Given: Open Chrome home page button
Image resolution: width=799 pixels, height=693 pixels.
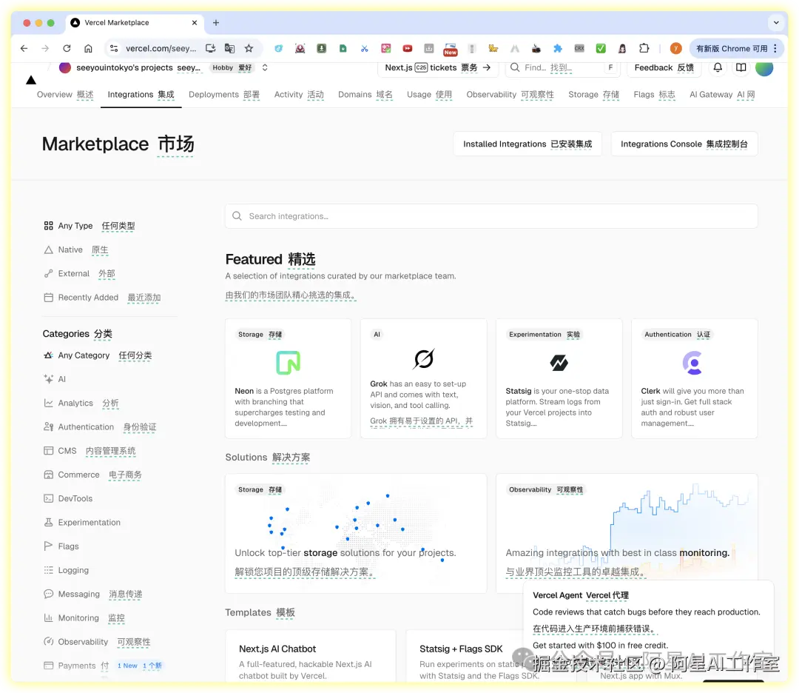Looking at the screenshot, I should click(x=88, y=48).
